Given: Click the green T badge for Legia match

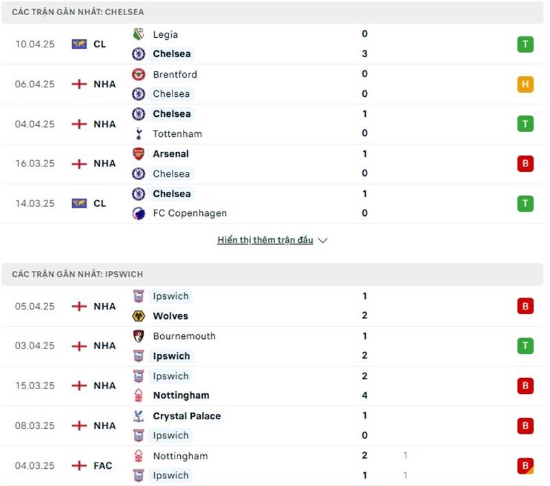Looking at the screenshot, I should pyautogui.click(x=525, y=45).
